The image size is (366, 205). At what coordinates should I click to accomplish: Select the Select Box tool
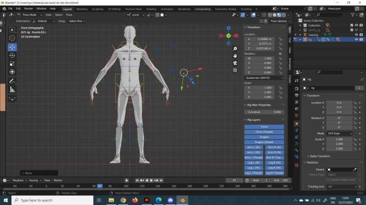coord(12,30)
